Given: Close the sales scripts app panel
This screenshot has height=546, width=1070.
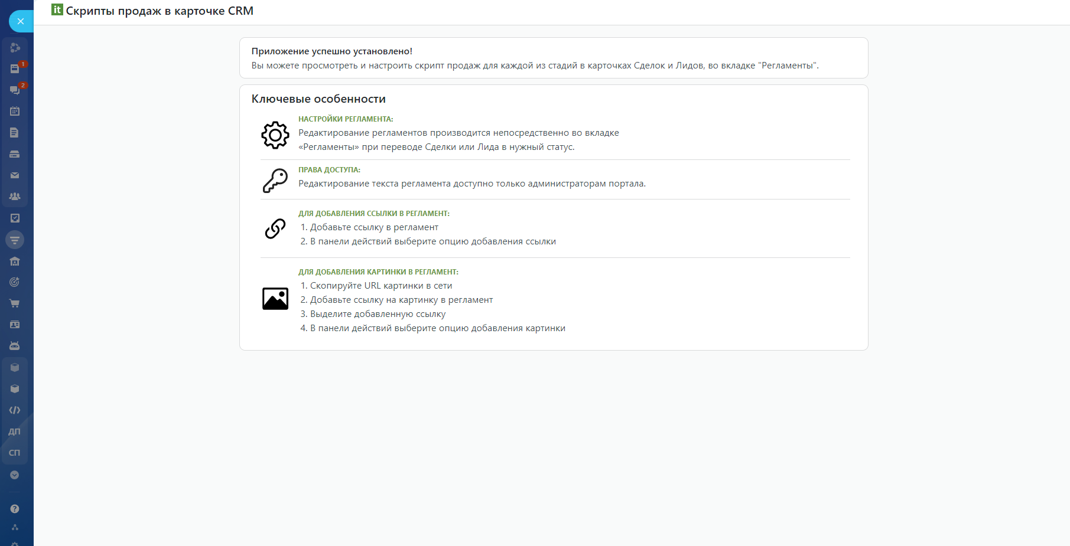Looking at the screenshot, I should (21, 21).
